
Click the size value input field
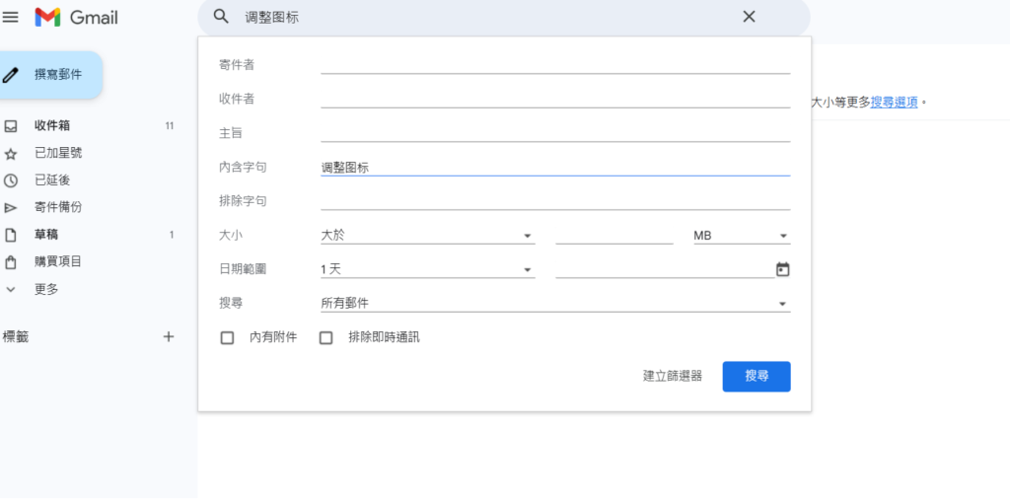click(613, 236)
